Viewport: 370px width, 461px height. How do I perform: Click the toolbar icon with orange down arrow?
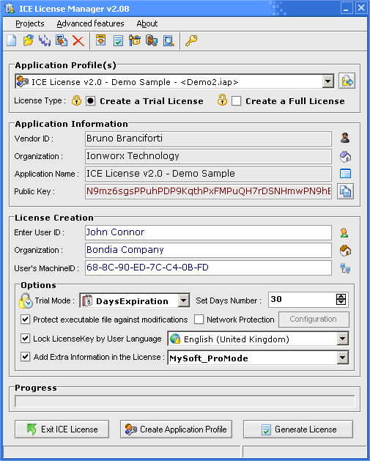tap(101, 40)
